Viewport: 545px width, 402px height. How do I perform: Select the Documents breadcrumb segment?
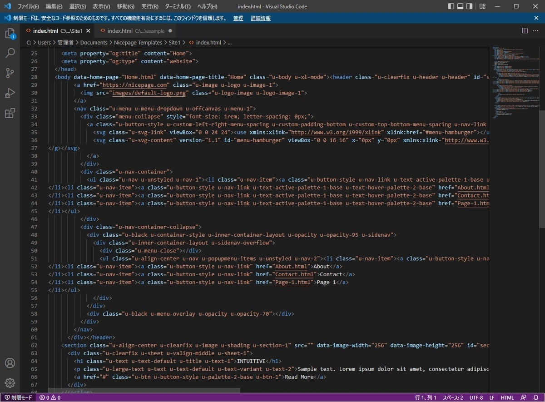coord(94,42)
